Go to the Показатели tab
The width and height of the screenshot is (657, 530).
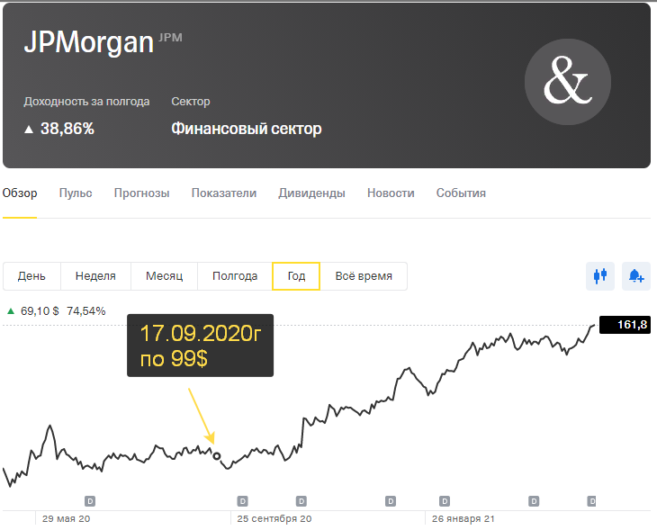click(224, 193)
